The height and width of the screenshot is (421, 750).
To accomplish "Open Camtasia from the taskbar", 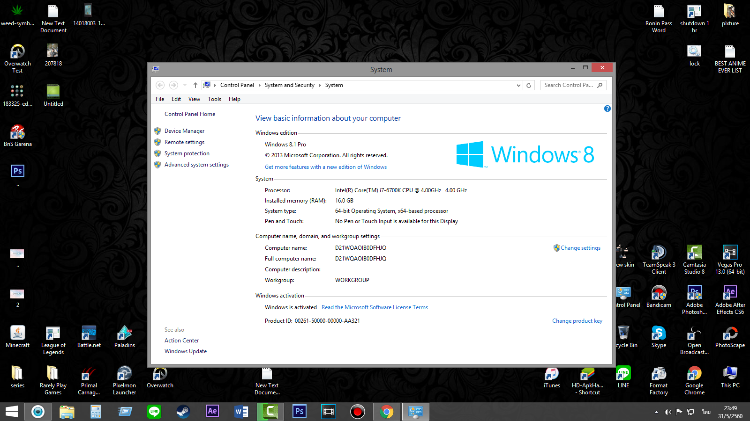I will pyautogui.click(x=270, y=412).
